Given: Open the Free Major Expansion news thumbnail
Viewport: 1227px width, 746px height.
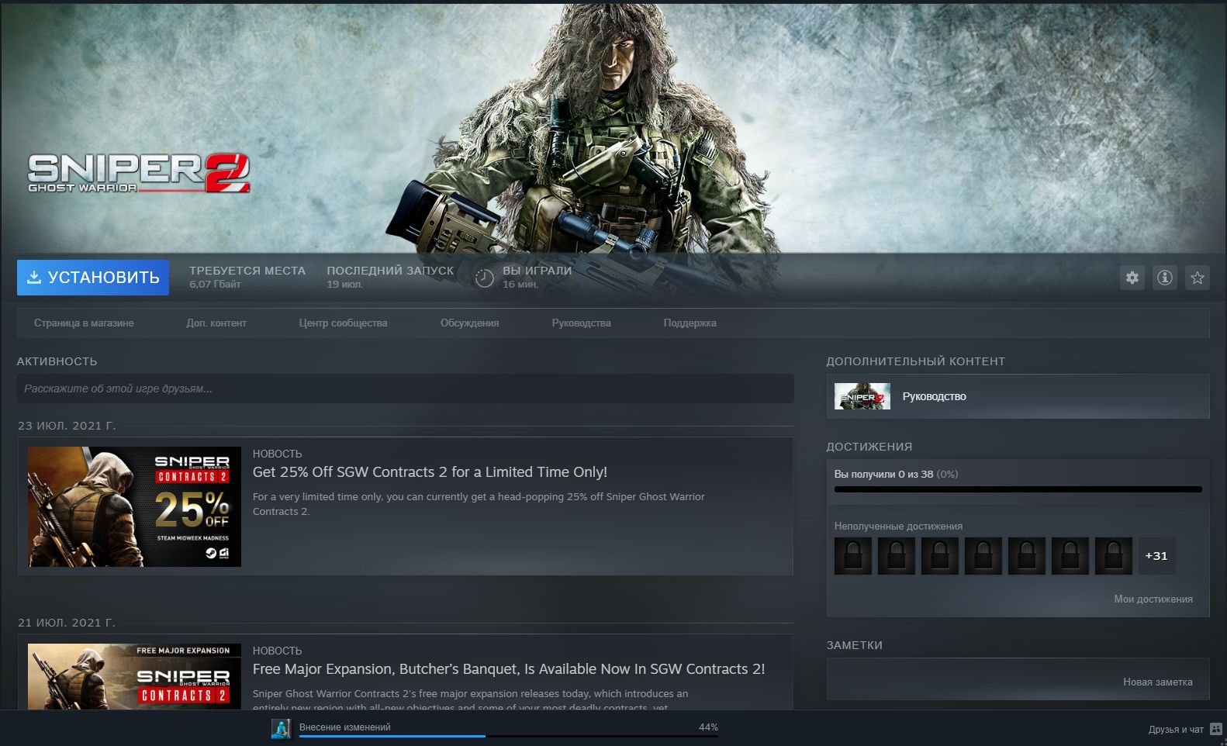Looking at the screenshot, I should [x=134, y=676].
